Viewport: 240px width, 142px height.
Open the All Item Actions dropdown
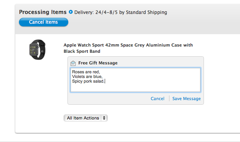point(86,118)
